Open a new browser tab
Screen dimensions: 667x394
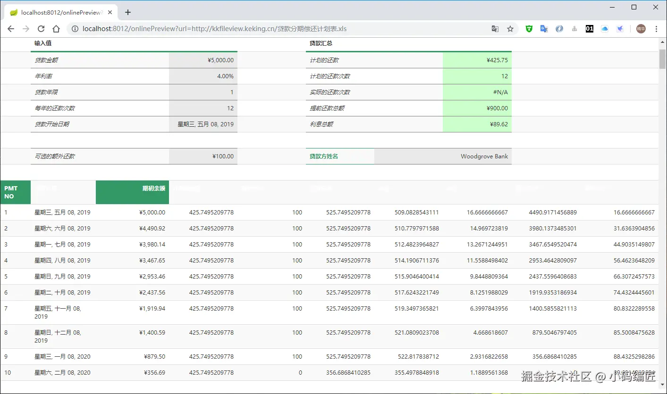click(x=127, y=12)
